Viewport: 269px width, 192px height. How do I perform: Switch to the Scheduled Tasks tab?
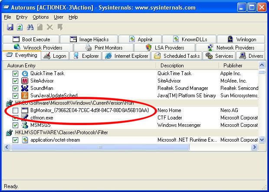[x=177, y=56]
